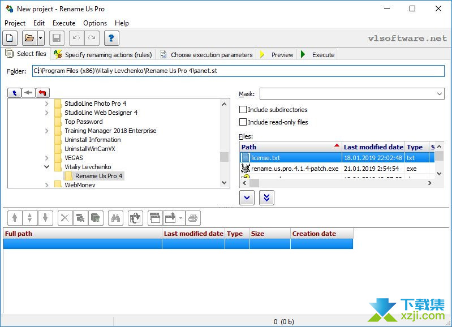
Task: Move item down in the file list toolbar
Action: 45,218
